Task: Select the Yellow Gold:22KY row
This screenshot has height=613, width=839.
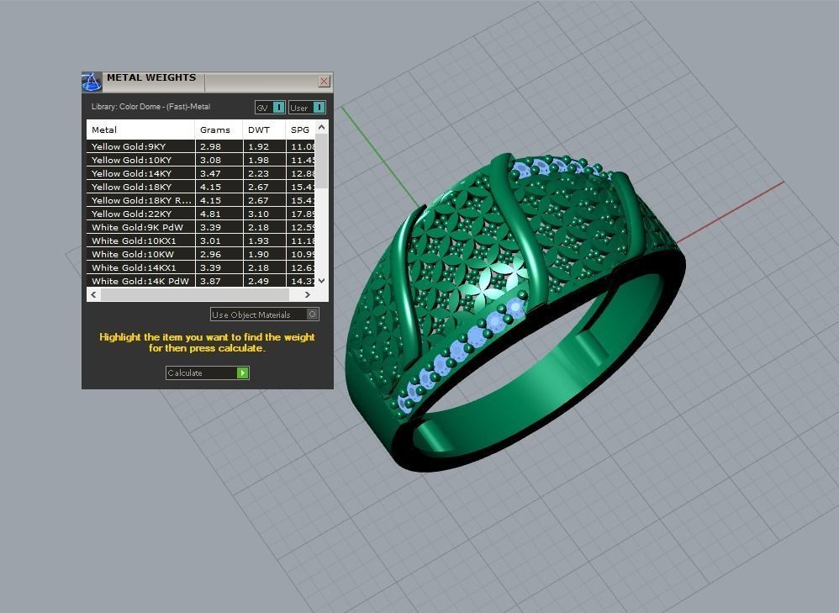Action: [201, 213]
